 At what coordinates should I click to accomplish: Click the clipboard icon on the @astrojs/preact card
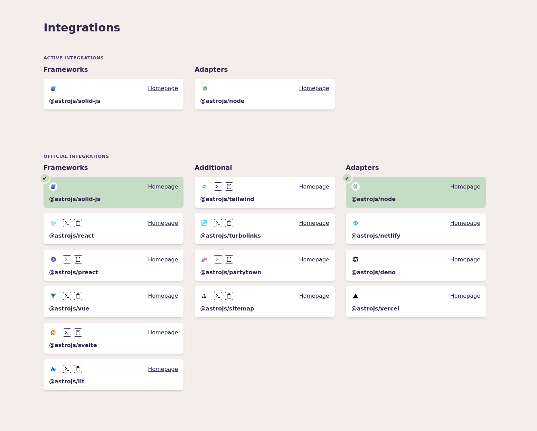pos(78,259)
